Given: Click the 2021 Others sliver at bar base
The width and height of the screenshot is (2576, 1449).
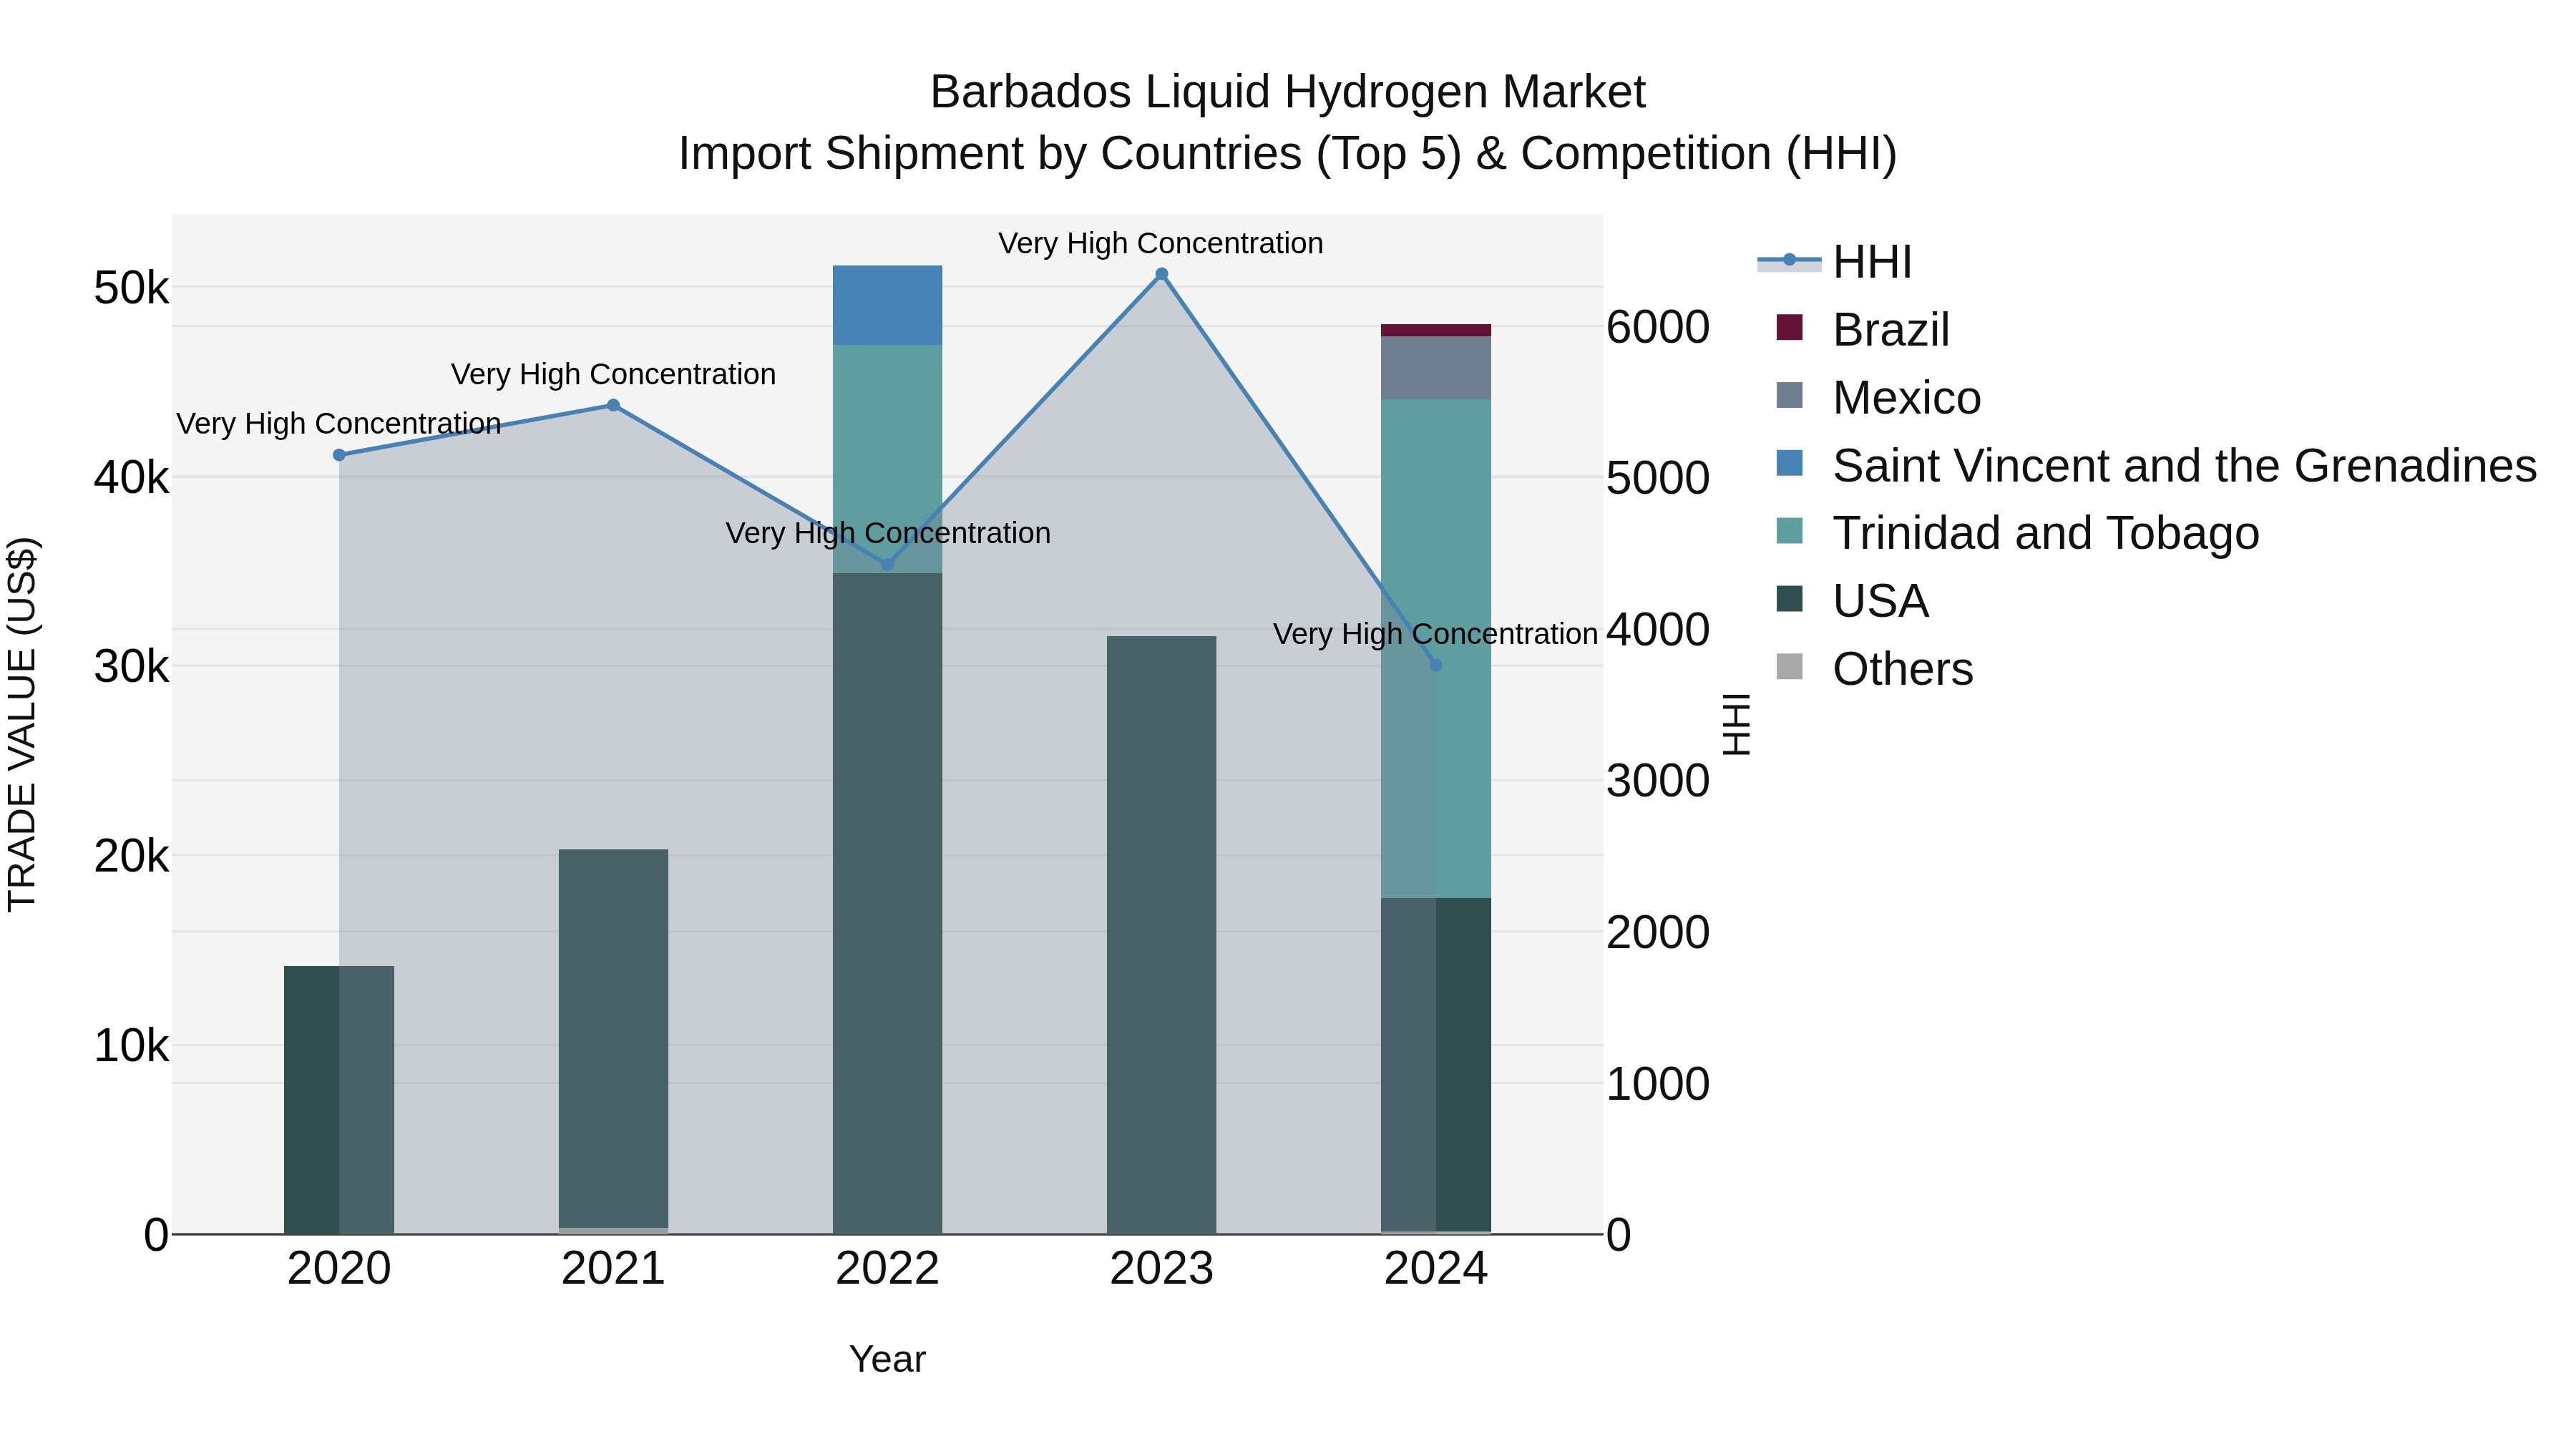Looking at the screenshot, I should coord(613,1231).
